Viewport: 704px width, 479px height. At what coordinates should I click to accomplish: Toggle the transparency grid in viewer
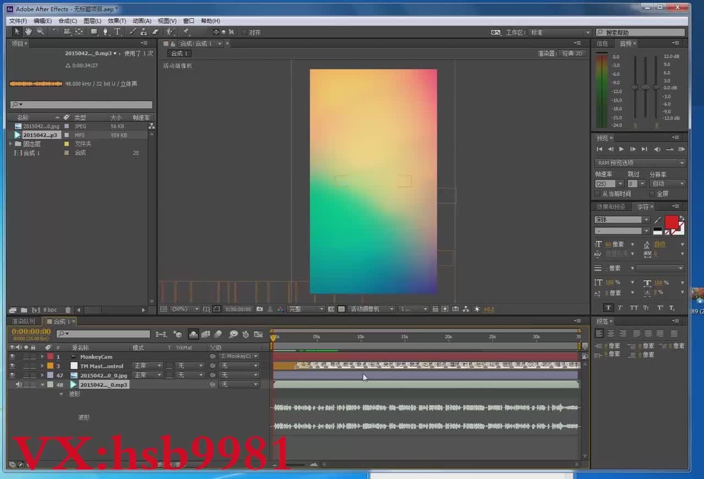point(341,309)
